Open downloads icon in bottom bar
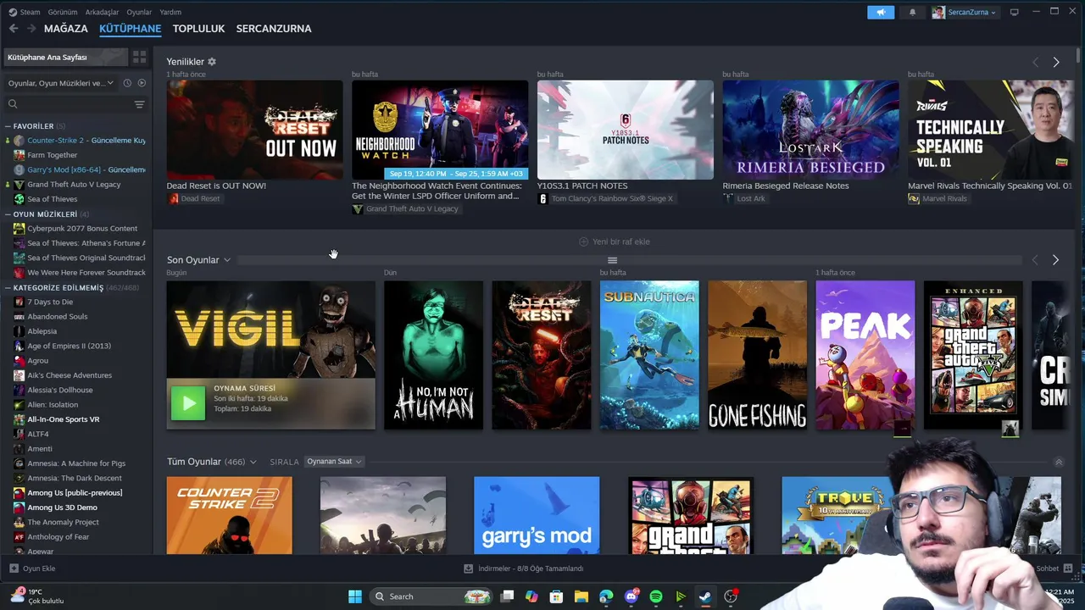 coord(469,568)
